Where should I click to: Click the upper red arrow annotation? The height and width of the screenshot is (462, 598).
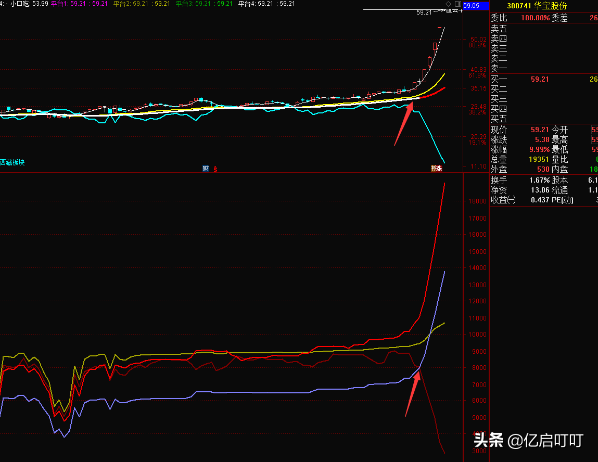(x=404, y=126)
